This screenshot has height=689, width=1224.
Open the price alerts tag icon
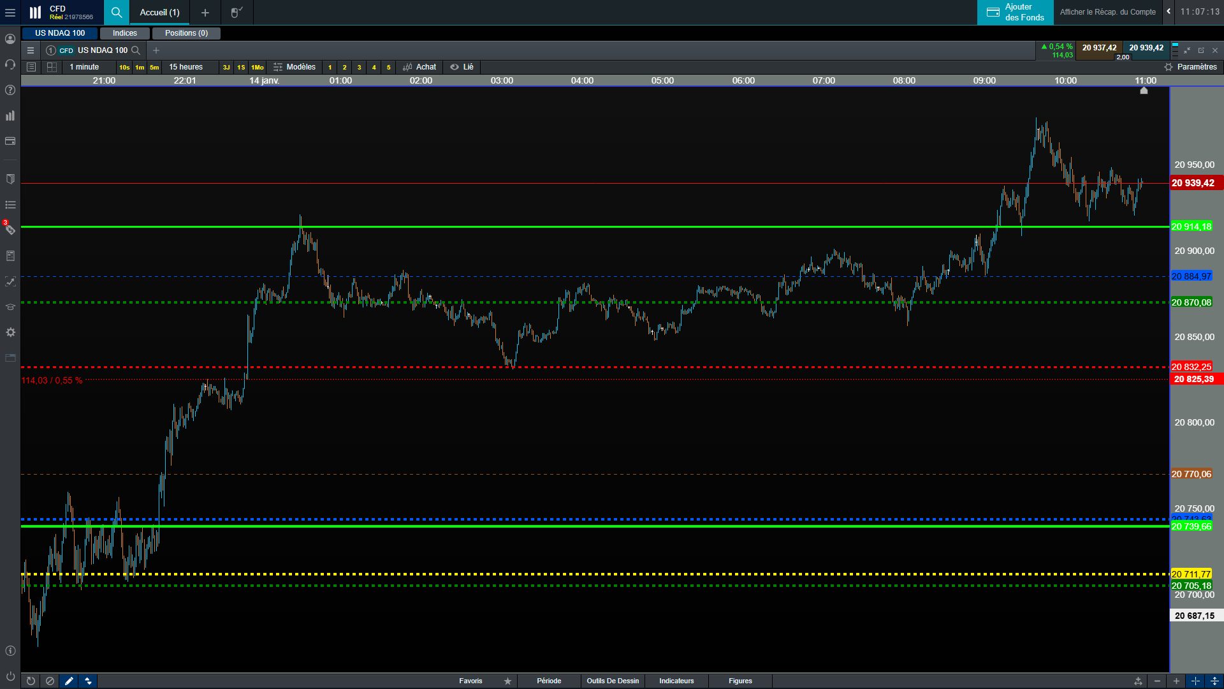(10, 230)
